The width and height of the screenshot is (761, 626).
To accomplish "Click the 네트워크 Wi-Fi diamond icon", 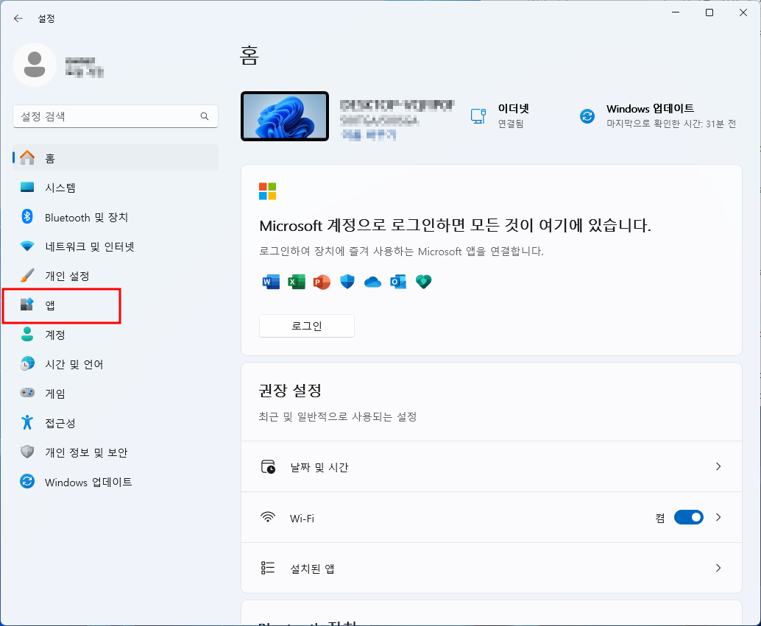I will [x=27, y=246].
